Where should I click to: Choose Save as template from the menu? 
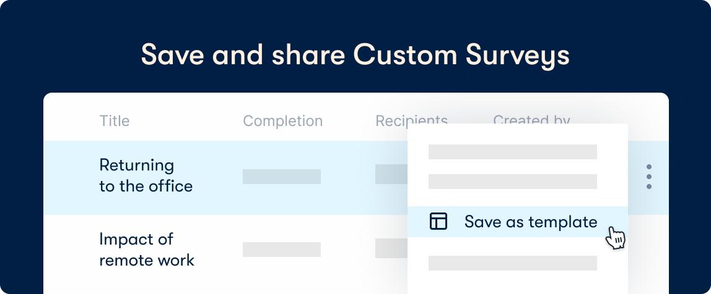[x=517, y=222]
